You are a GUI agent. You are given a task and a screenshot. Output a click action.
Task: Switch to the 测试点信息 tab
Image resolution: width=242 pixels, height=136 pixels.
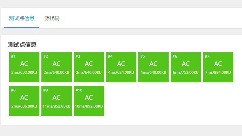22,18
